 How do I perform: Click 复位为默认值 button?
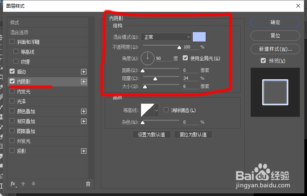point(193,135)
